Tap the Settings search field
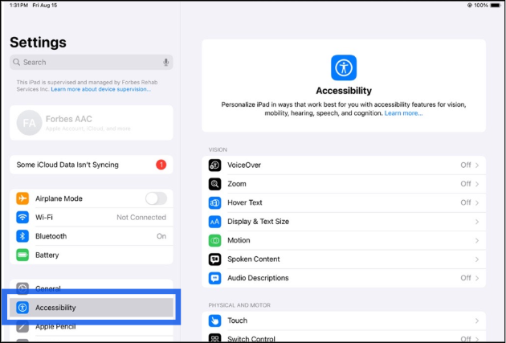The image size is (506, 343). coord(92,63)
